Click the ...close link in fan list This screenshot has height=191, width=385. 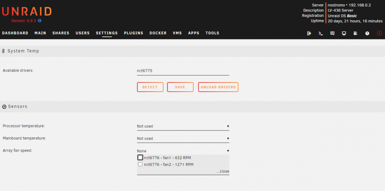point(223,171)
